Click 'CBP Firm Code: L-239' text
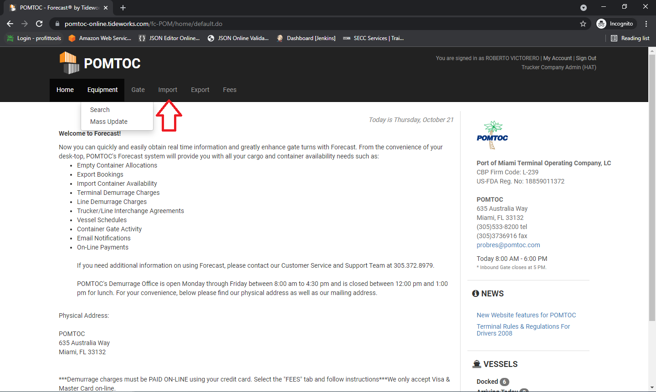 (x=507, y=172)
